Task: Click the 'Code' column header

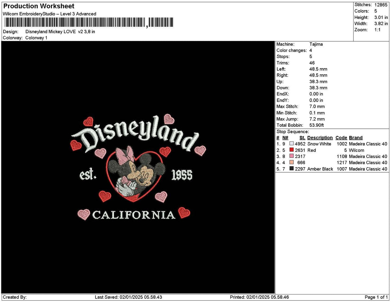Action: point(341,138)
